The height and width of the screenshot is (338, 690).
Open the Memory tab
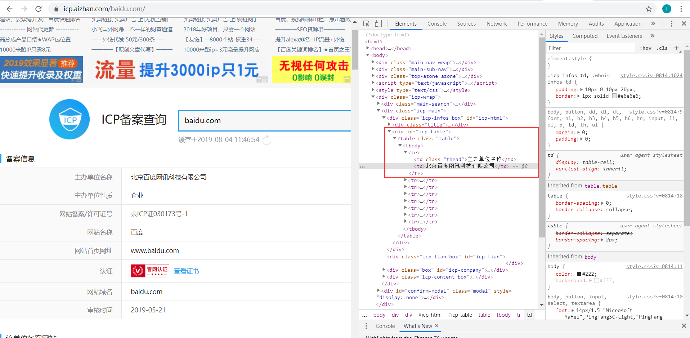pos(568,24)
